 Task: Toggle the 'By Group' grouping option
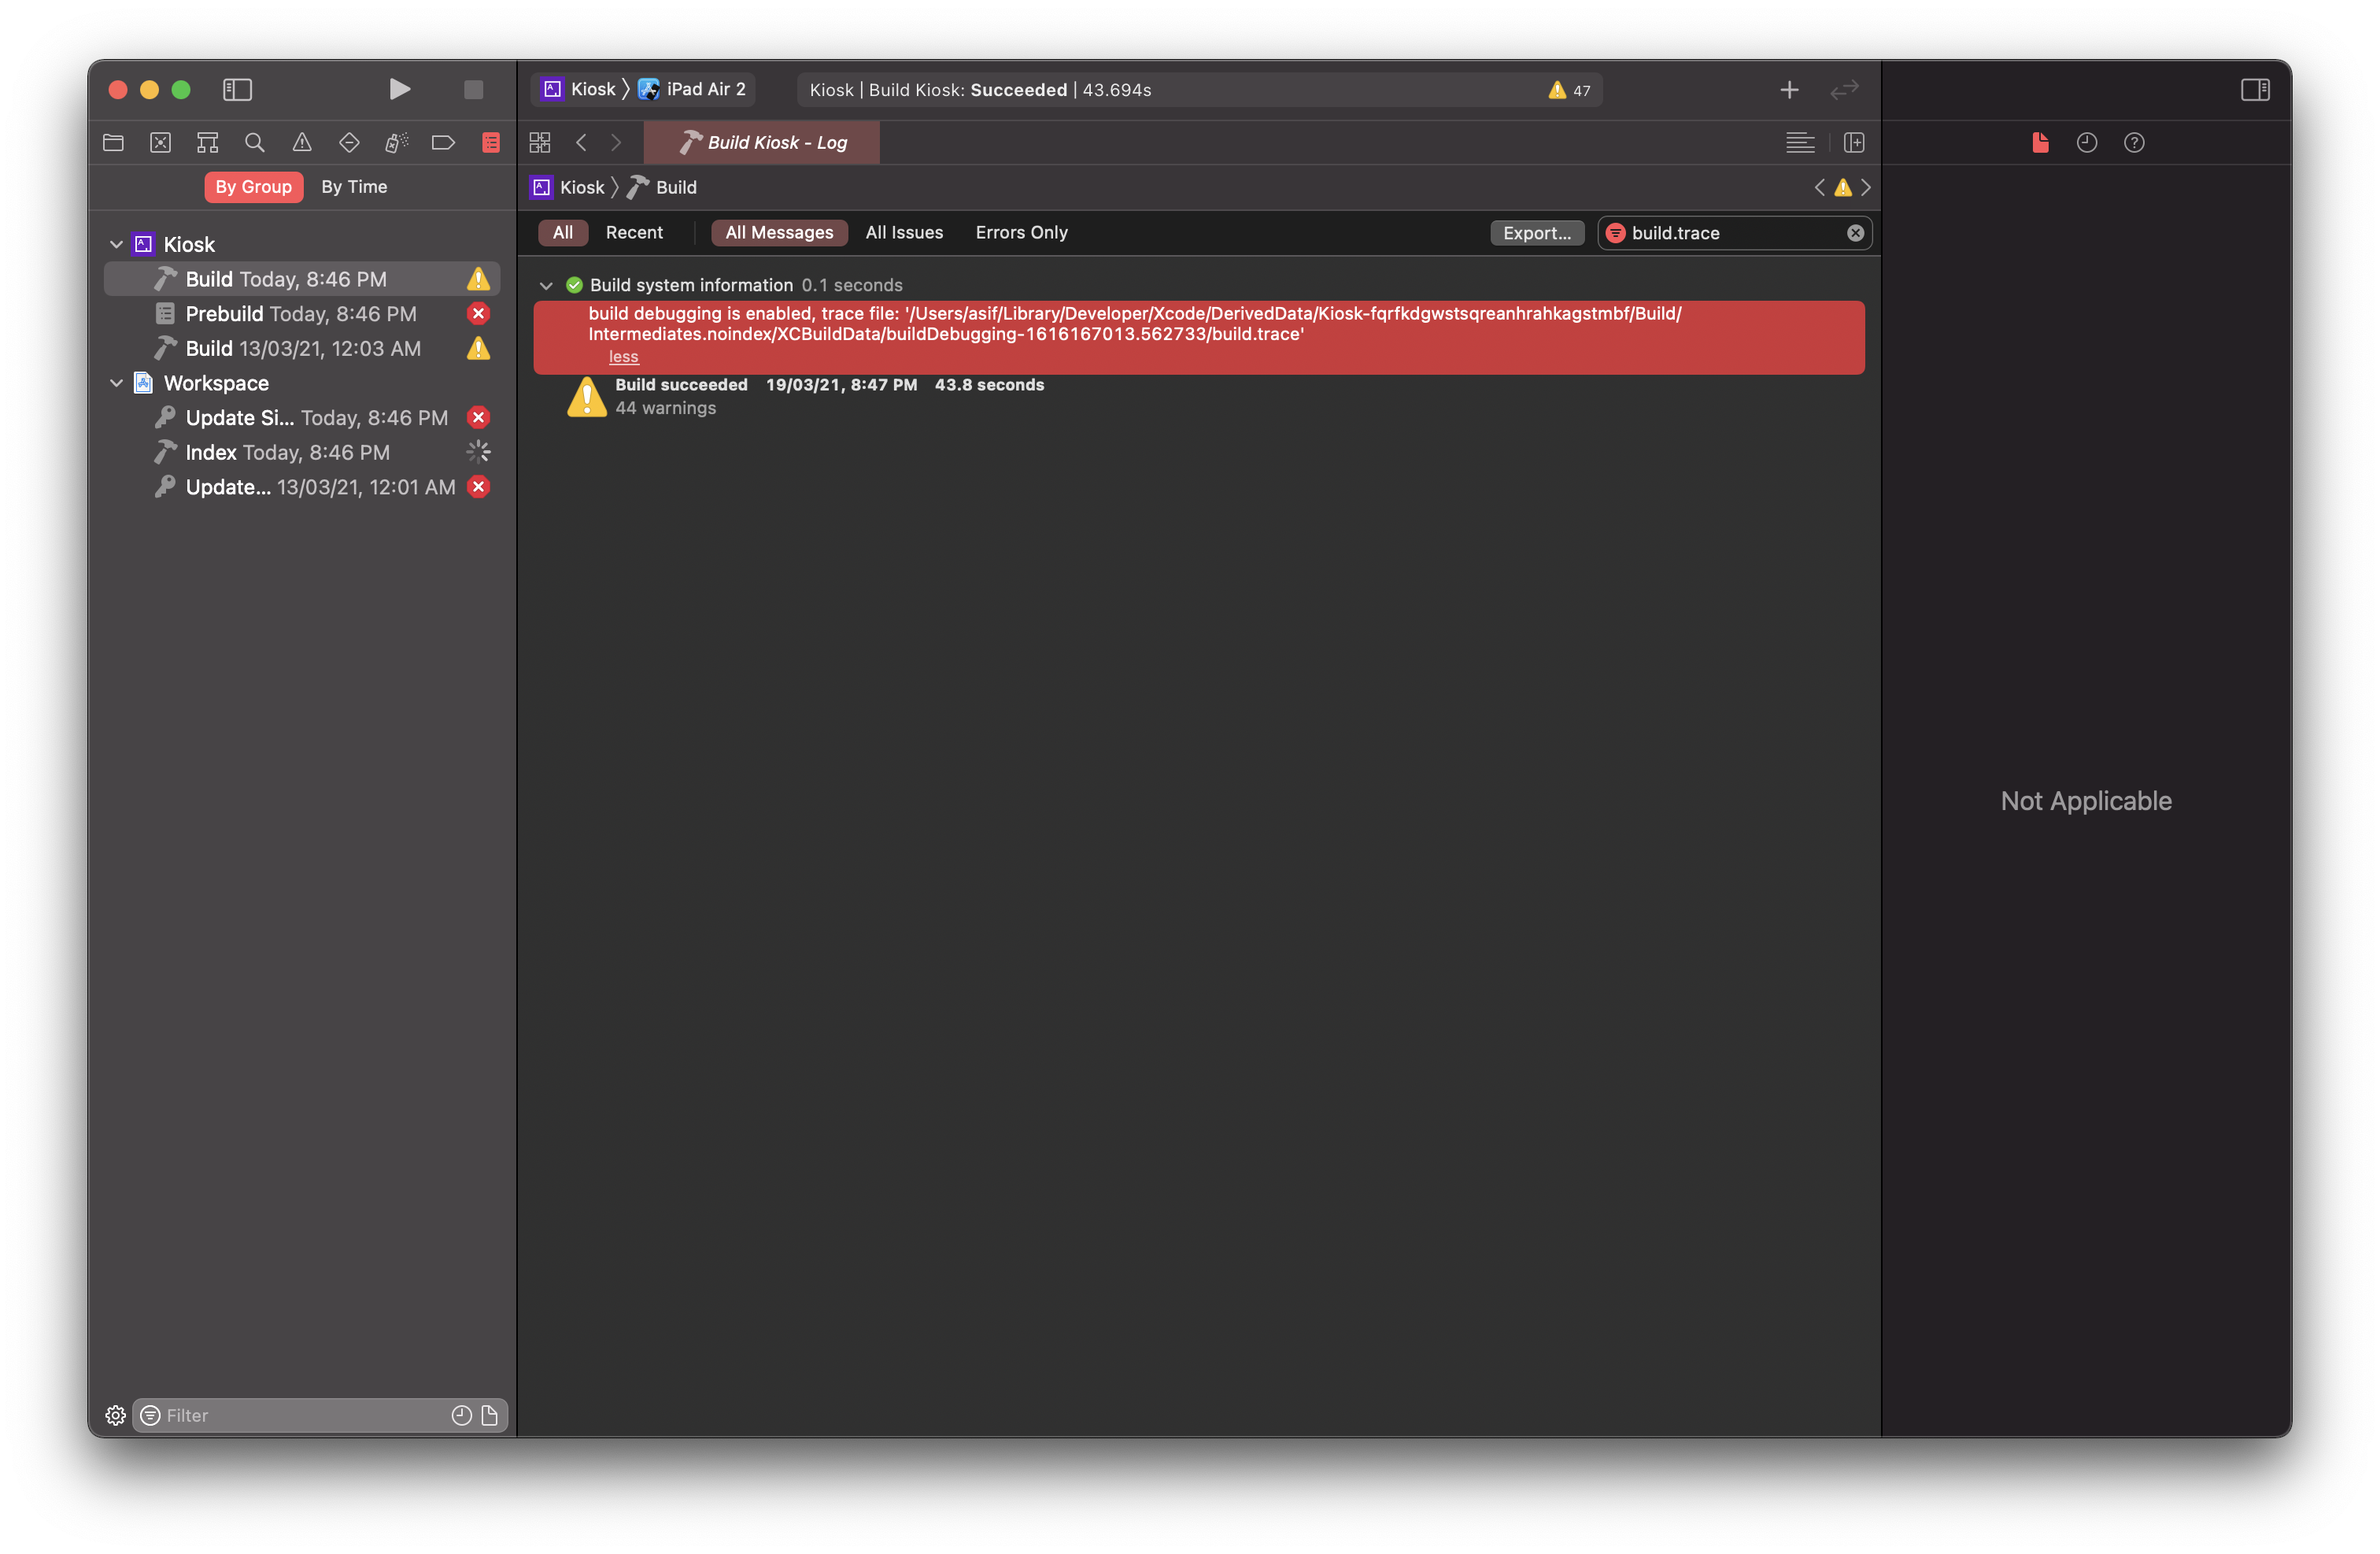pyautogui.click(x=252, y=187)
